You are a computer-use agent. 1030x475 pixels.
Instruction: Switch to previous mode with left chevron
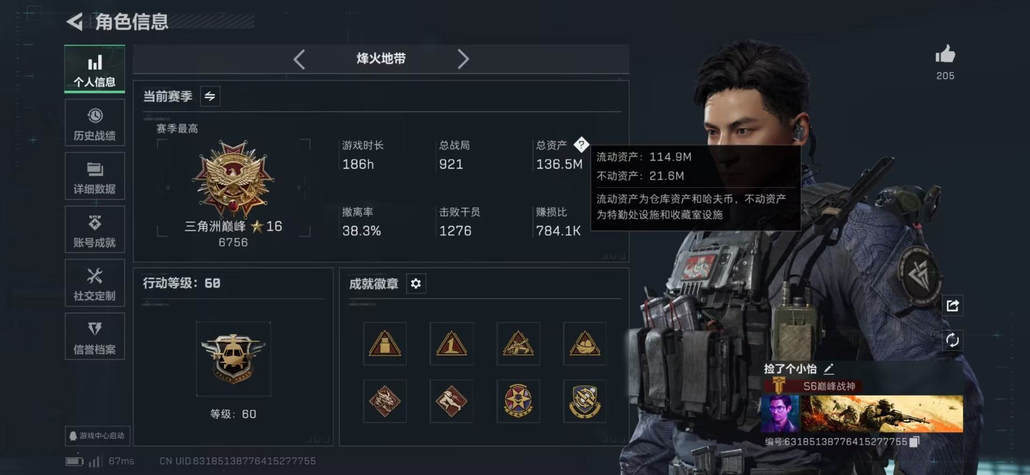click(x=299, y=59)
